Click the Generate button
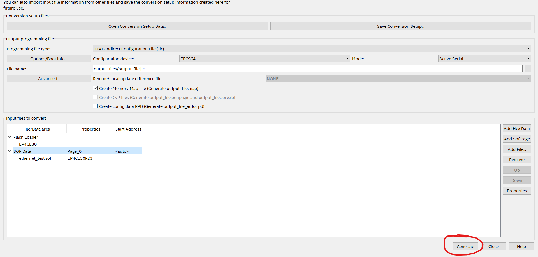The image size is (538, 257). click(x=465, y=247)
